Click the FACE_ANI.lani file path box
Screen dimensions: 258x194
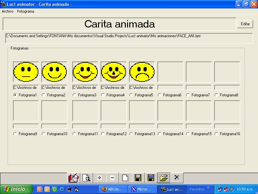pos(129,38)
